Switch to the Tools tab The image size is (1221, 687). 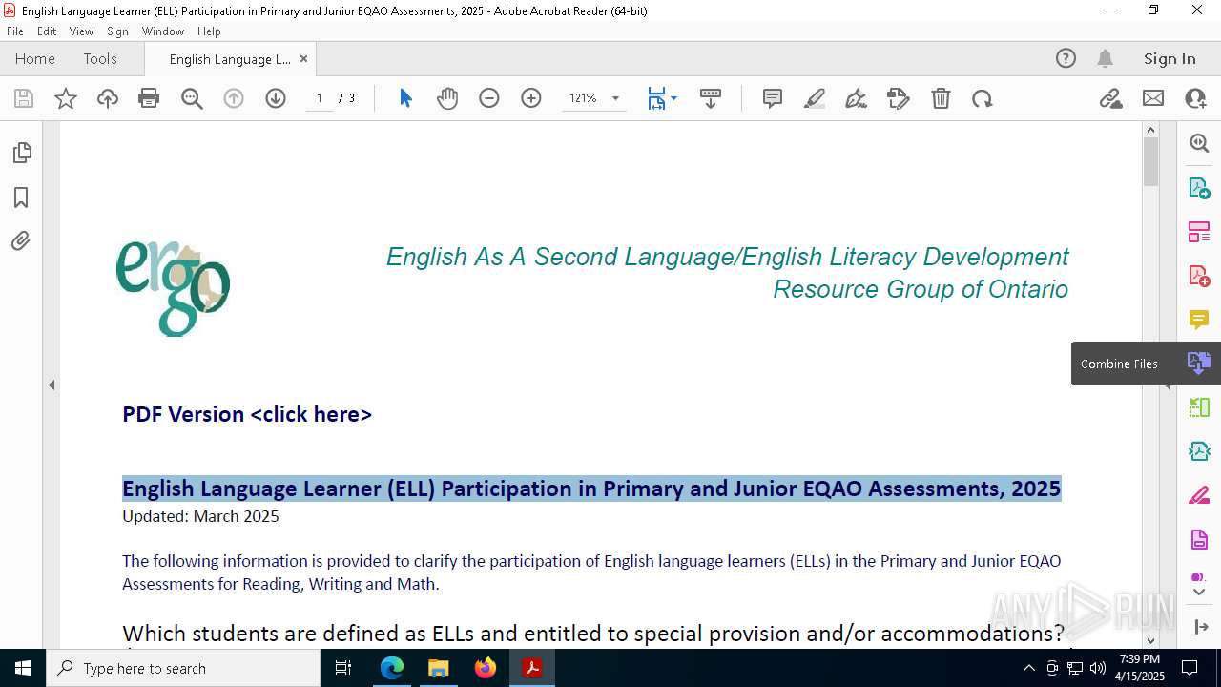[x=100, y=59]
